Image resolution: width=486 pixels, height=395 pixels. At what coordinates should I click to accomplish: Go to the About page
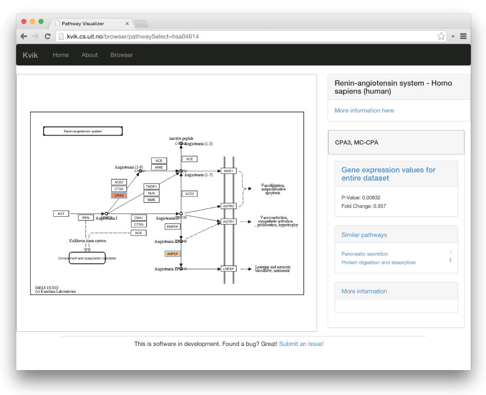coord(89,55)
